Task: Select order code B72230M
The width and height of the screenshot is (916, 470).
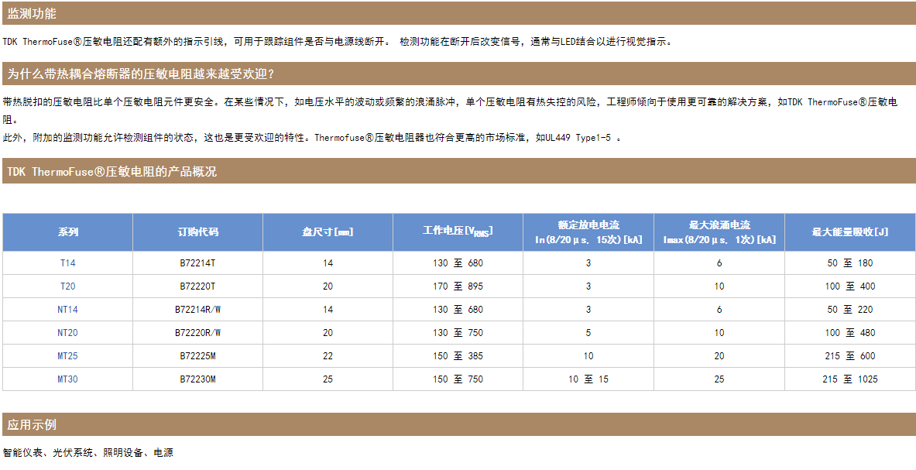Action: point(198,379)
